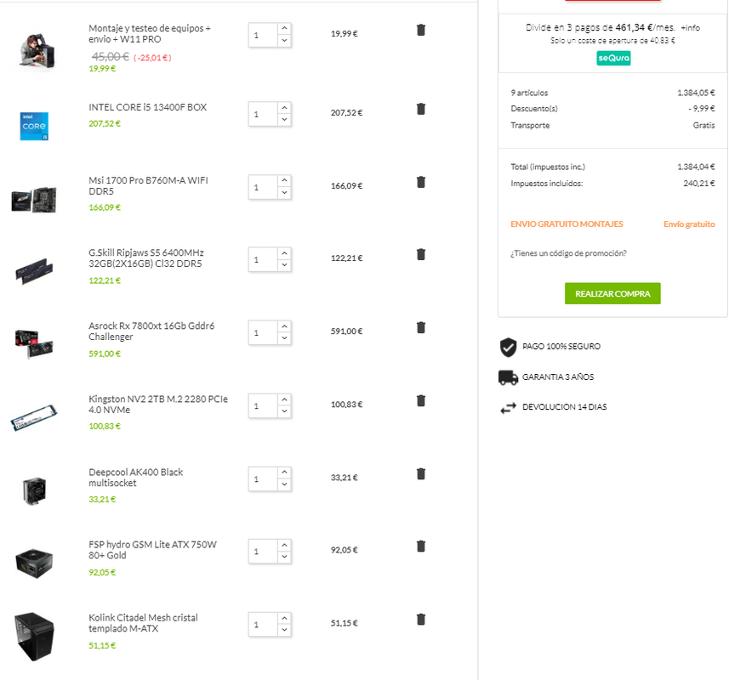Delete Intel Core i5 13400F from cart

click(x=421, y=109)
